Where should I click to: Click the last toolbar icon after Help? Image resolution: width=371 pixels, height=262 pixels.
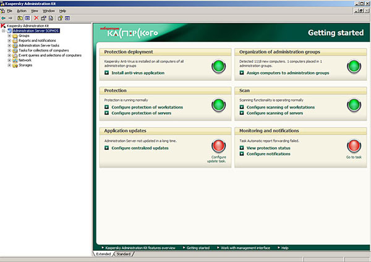pos(67,18)
